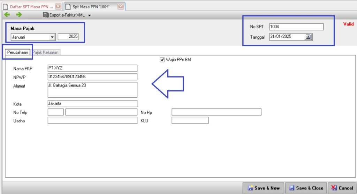Click the No SPT input field
Screen dimensions: 357x194
[296, 27]
